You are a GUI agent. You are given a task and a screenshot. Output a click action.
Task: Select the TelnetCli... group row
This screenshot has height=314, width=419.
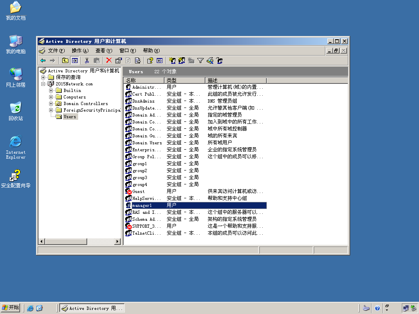(x=195, y=233)
